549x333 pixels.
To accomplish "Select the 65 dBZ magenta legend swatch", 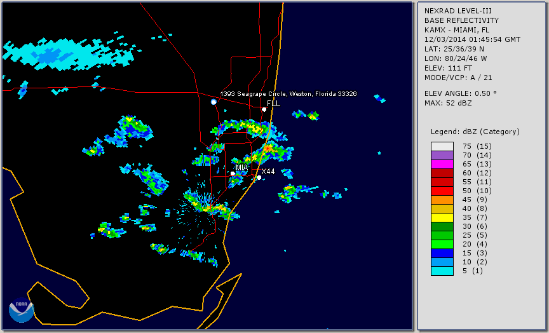I will (442, 164).
